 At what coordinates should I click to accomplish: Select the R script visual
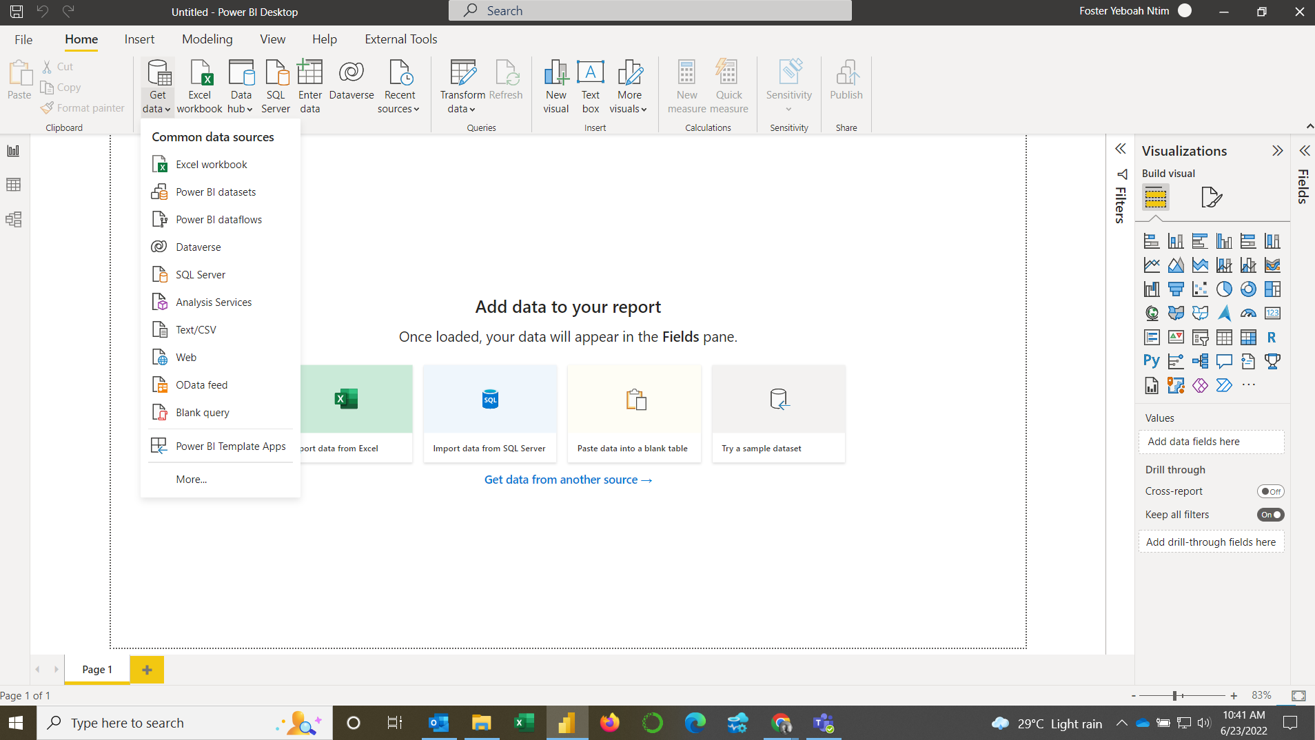[x=1272, y=337]
